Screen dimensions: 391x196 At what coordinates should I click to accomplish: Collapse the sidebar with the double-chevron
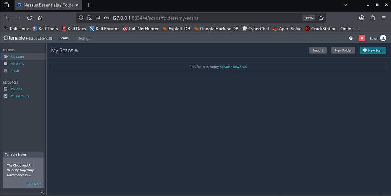click(42, 193)
